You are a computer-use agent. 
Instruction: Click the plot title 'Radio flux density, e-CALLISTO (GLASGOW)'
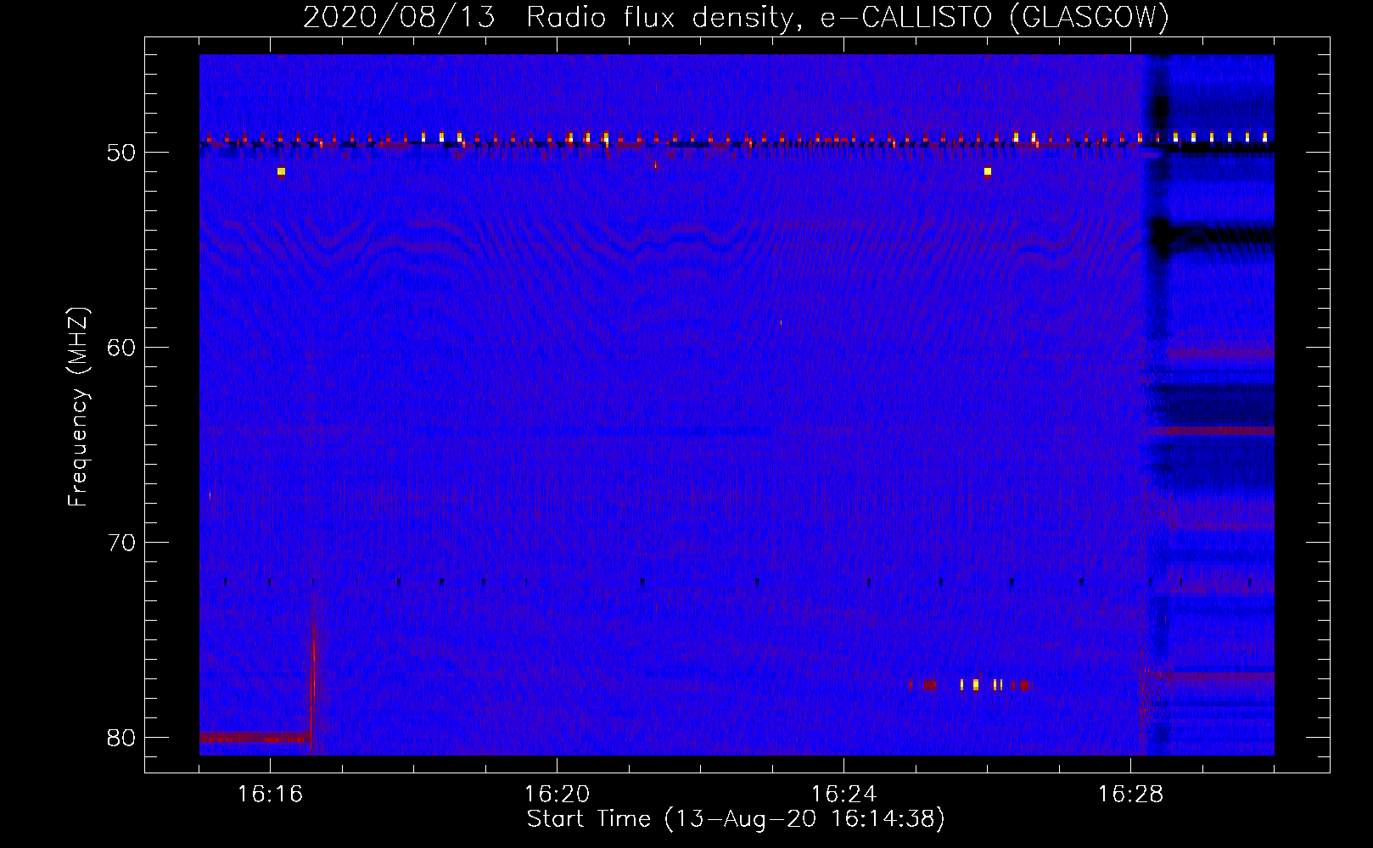(847, 17)
